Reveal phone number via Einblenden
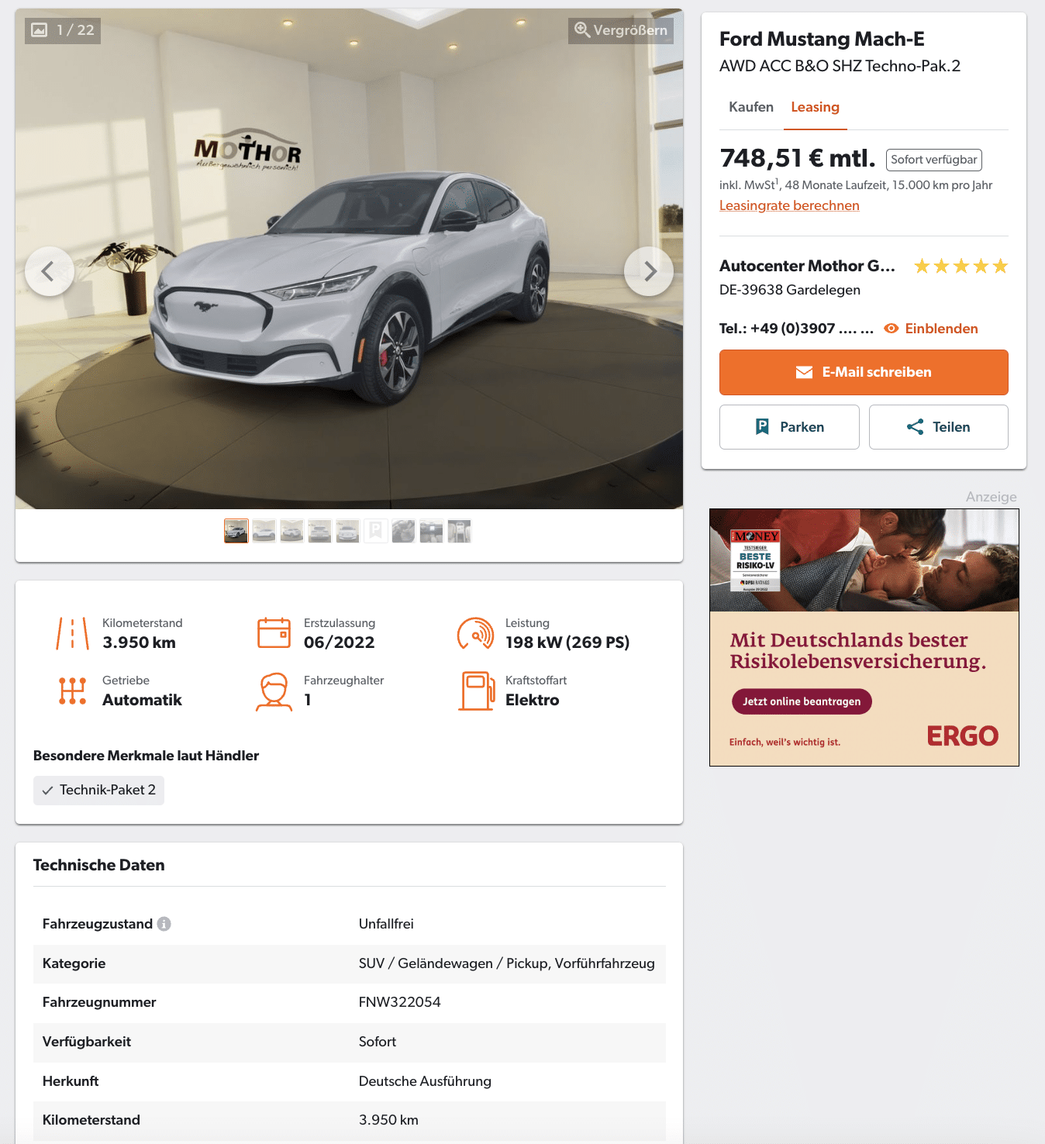The image size is (1045, 1144). [x=931, y=329]
